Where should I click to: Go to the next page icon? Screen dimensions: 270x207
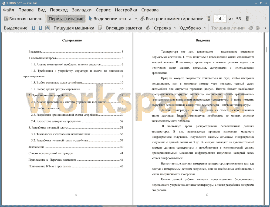point(247,19)
